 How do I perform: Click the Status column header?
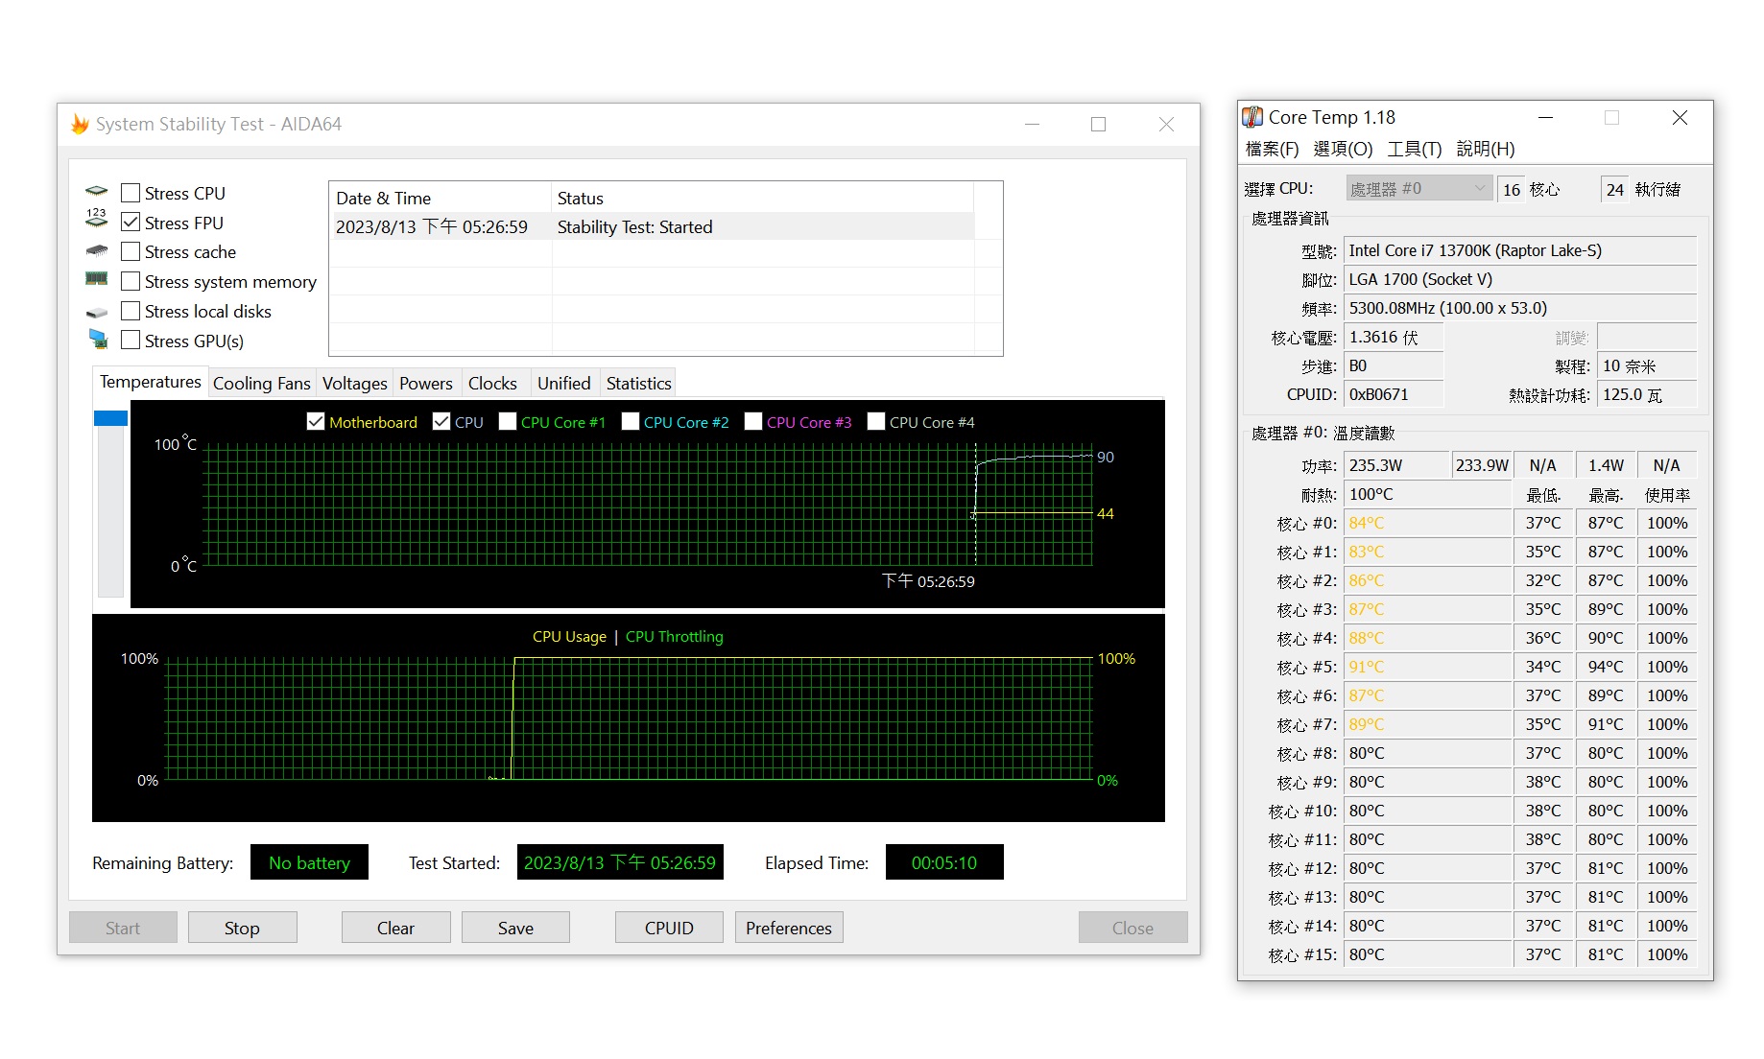763,198
